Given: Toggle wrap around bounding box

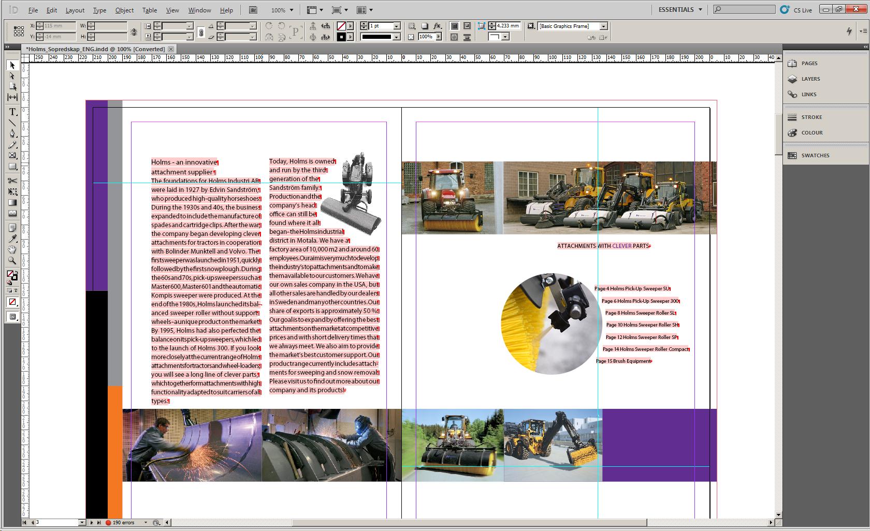Looking at the screenshot, I should coord(467,26).
